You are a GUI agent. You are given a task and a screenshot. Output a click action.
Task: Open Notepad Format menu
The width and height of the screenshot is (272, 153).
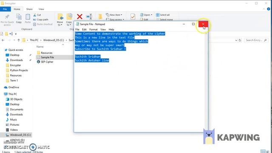pos(93,29)
